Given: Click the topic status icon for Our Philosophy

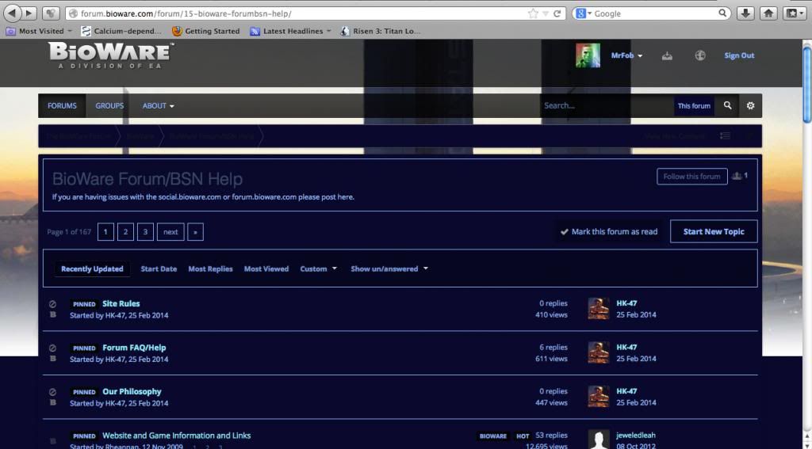Looking at the screenshot, I should coord(52,392).
